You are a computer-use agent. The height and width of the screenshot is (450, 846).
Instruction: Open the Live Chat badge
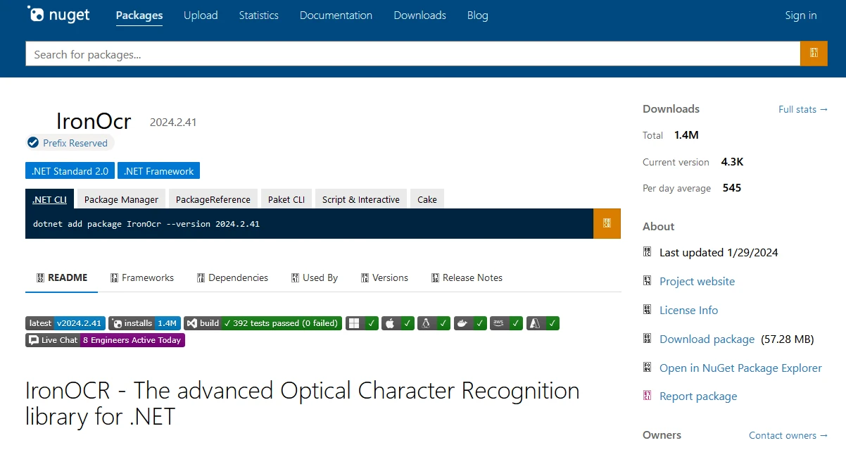[x=105, y=340]
